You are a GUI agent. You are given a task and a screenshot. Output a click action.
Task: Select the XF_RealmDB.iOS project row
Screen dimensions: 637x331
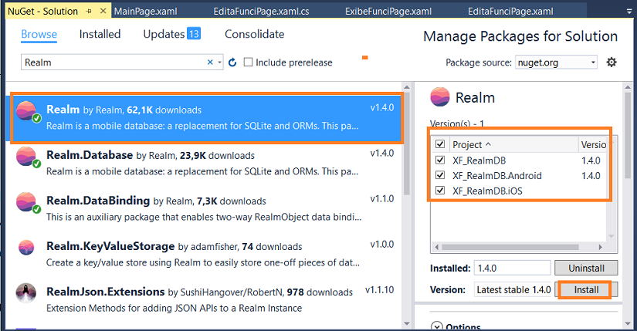[x=520, y=191]
